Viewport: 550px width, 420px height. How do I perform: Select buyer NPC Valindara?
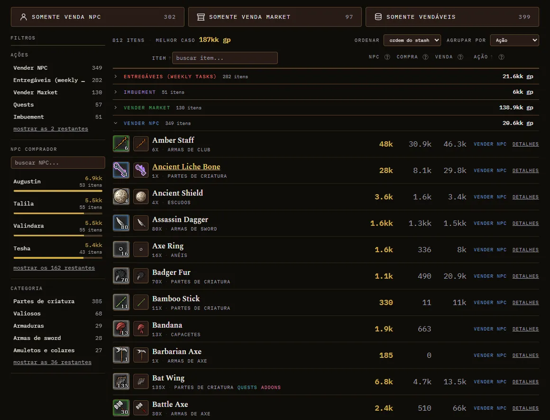[57, 227]
